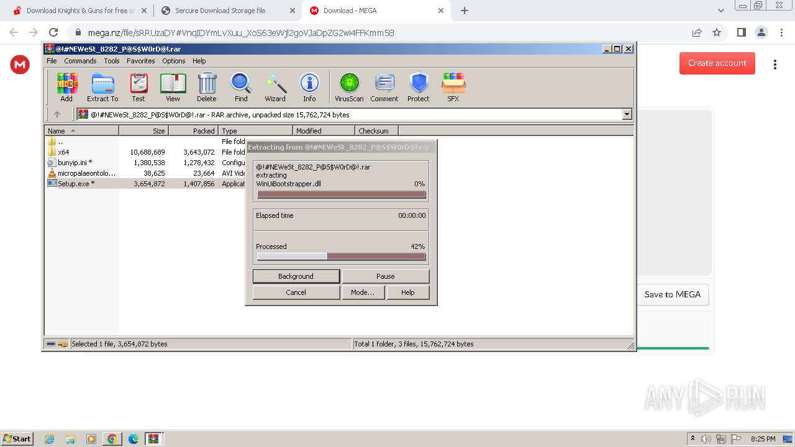Click the Find toolbar icon
Image resolution: width=795 pixels, height=447 pixels.
[x=241, y=87]
